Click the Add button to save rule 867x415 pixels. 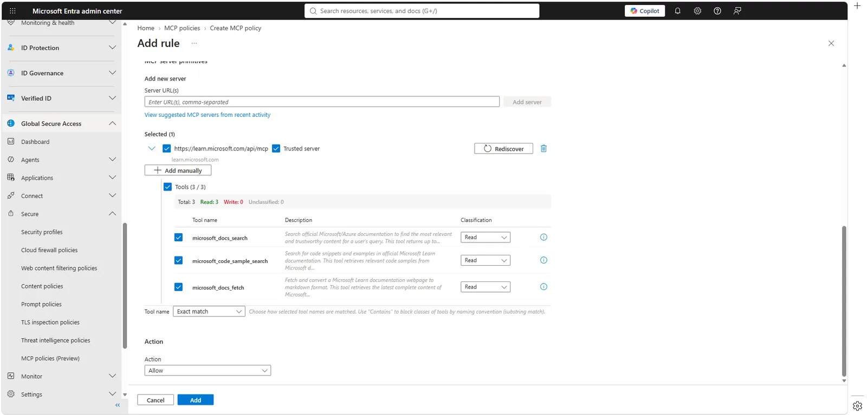(x=196, y=400)
